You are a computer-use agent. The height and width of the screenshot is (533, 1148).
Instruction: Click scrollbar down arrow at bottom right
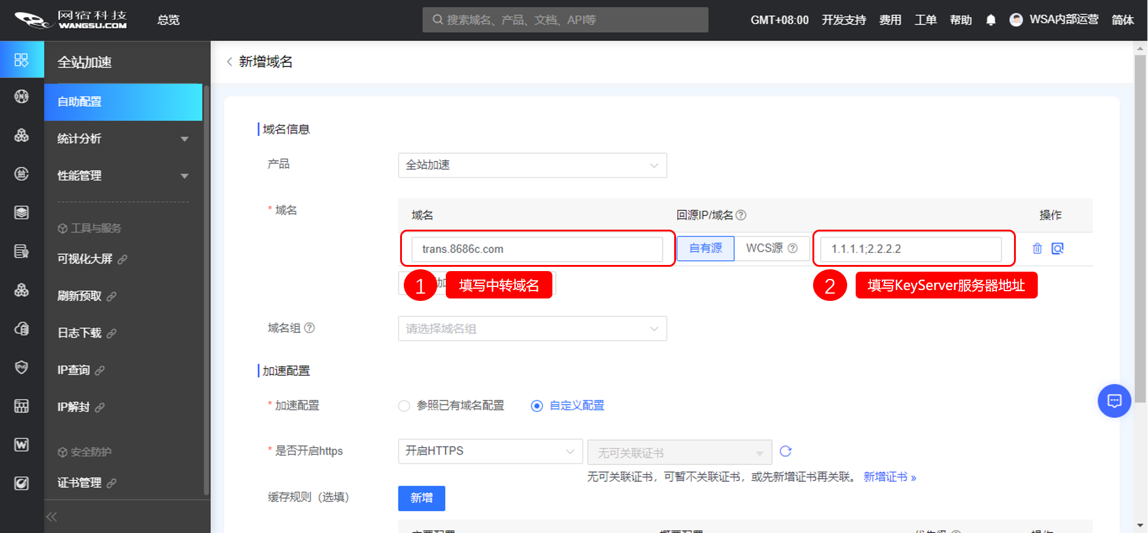click(1140, 526)
